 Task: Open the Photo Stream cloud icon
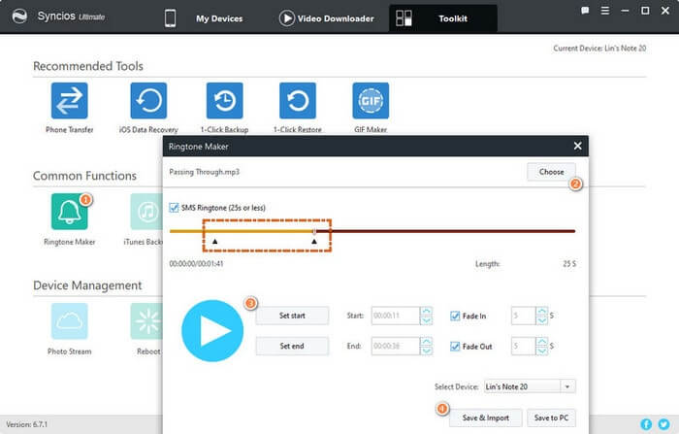(x=69, y=321)
